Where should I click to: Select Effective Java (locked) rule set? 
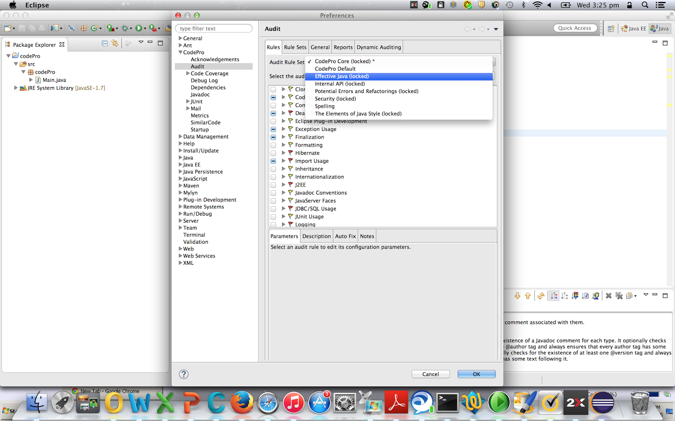(399, 76)
